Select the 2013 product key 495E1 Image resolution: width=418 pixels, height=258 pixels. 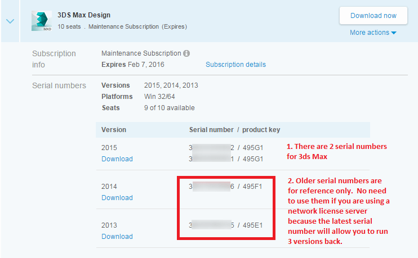click(253, 225)
